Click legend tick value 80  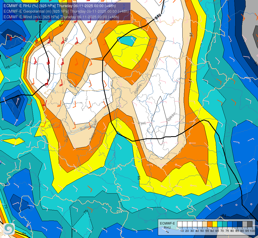[232, 231]
